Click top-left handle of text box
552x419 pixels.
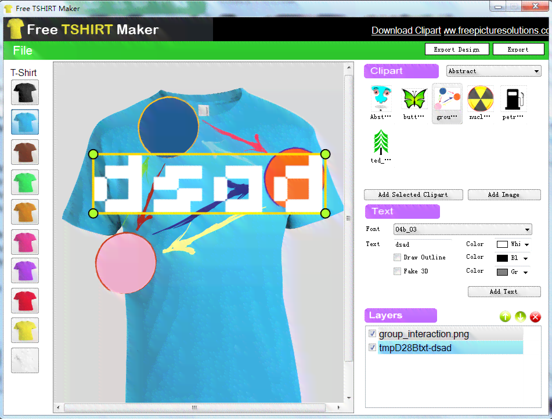[x=93, y=154]
